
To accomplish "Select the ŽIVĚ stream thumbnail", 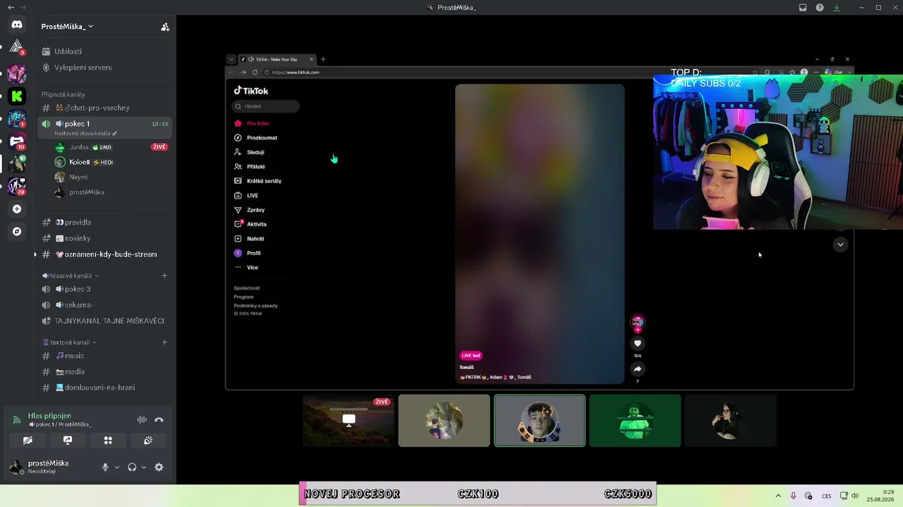I will 349,420.
